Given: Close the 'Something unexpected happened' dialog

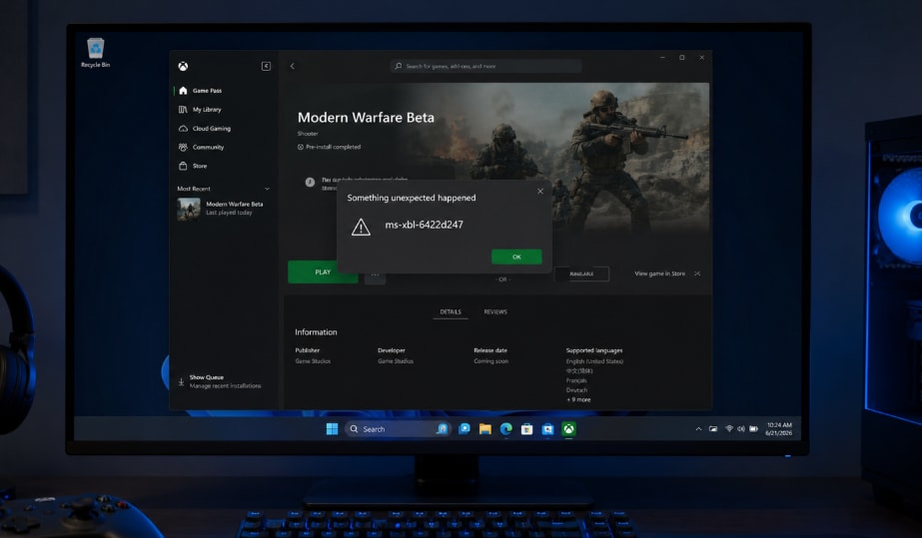Looking at the screenshot, I should [x=540, y=191].
